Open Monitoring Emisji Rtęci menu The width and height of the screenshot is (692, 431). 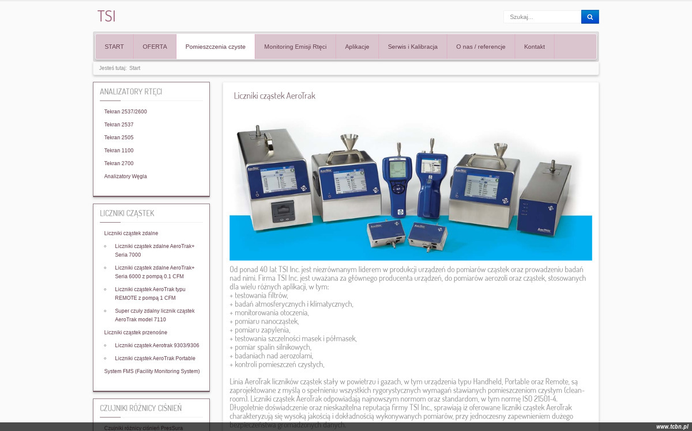click(295, 47)
